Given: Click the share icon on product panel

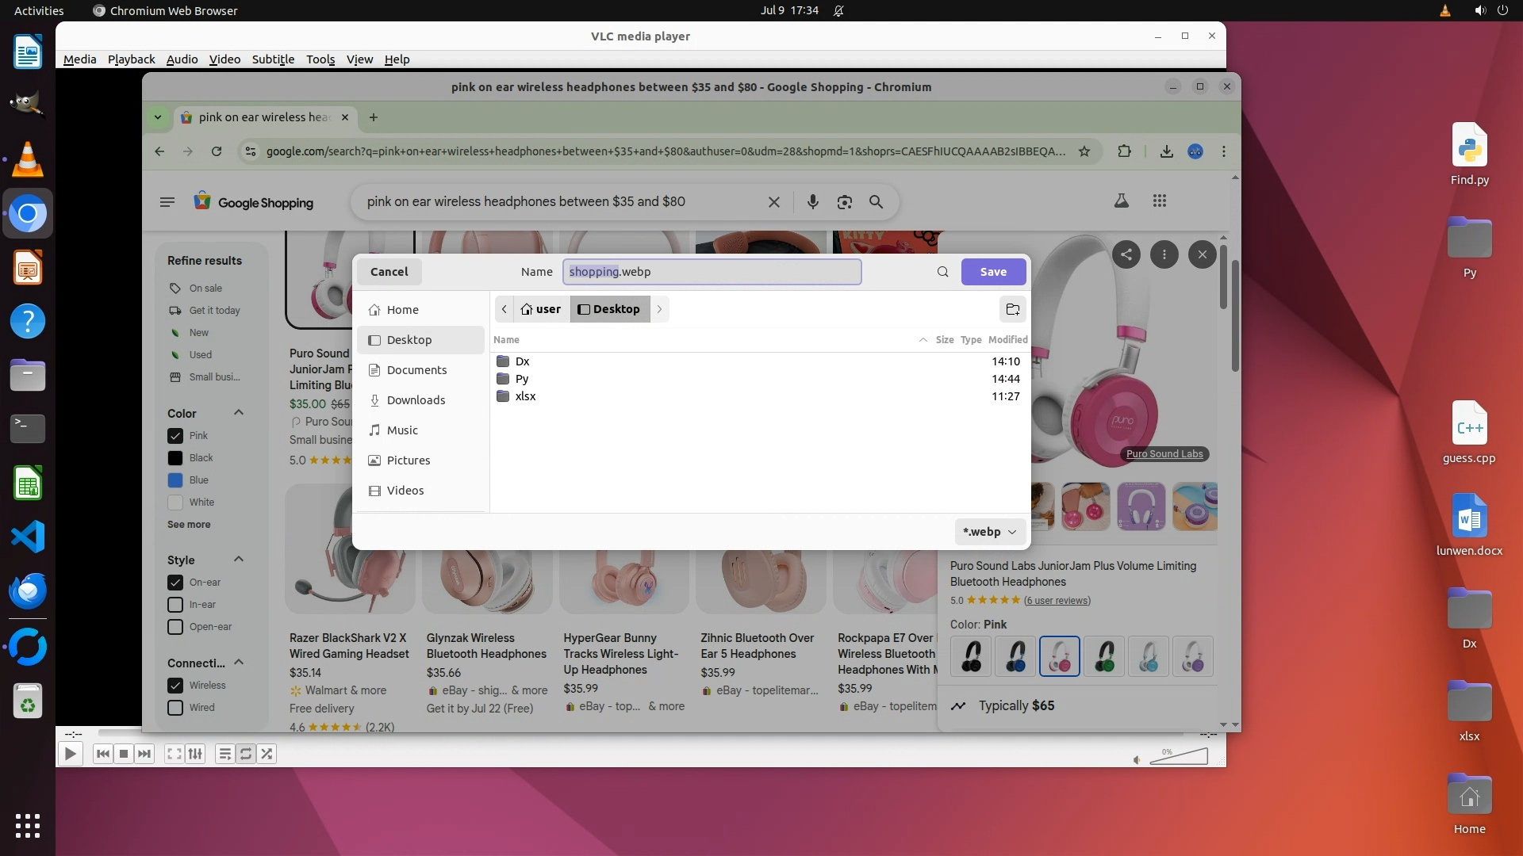Looking at the screenshot, I should pyautogui.click(x=1126, y=254).
